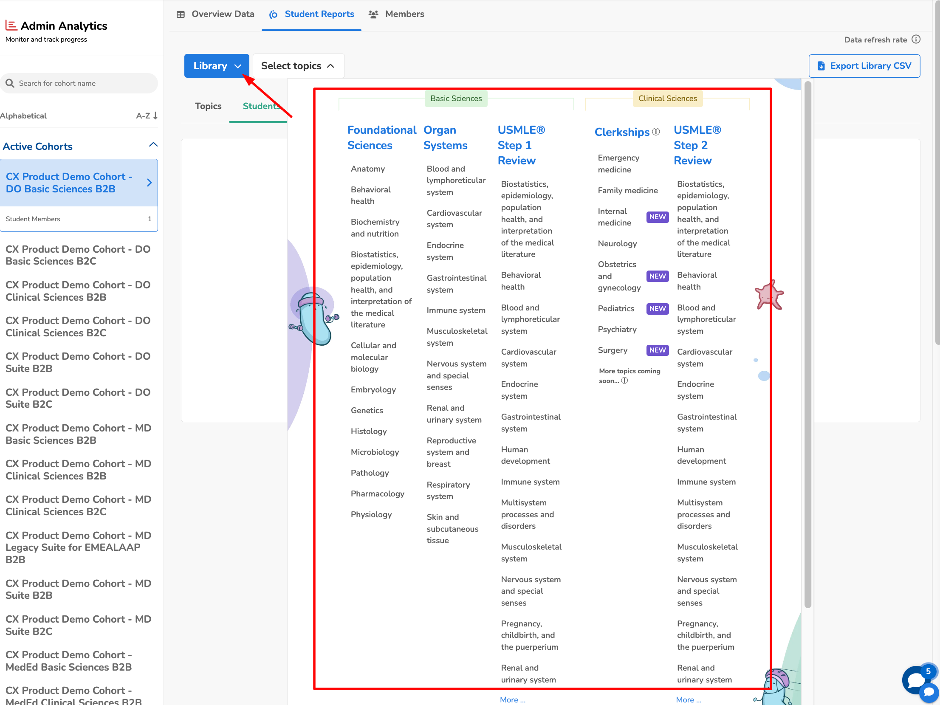Select Biochemistry and nutrition topic

pyautogui.click(x=375, y=228)
